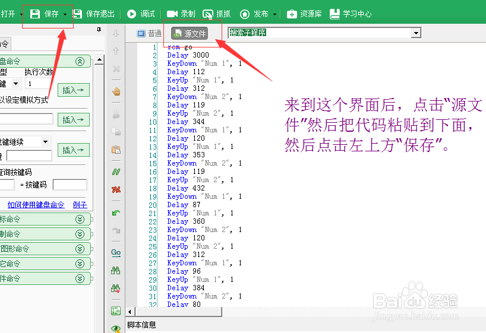486x333 pixels.
Task: Switch to the 普通 tab
Action: coord(149,33)
